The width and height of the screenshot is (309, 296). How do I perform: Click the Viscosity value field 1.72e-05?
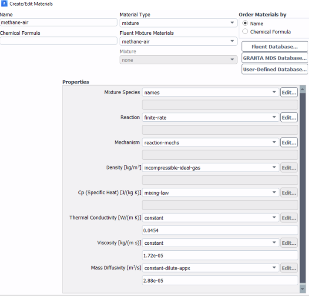220,256
